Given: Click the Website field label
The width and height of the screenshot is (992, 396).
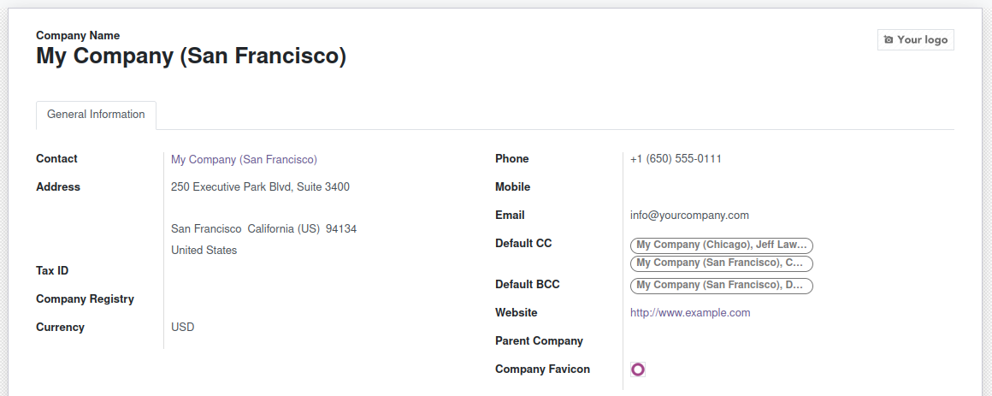Looking at the screenshot, I should coord(517,312).
